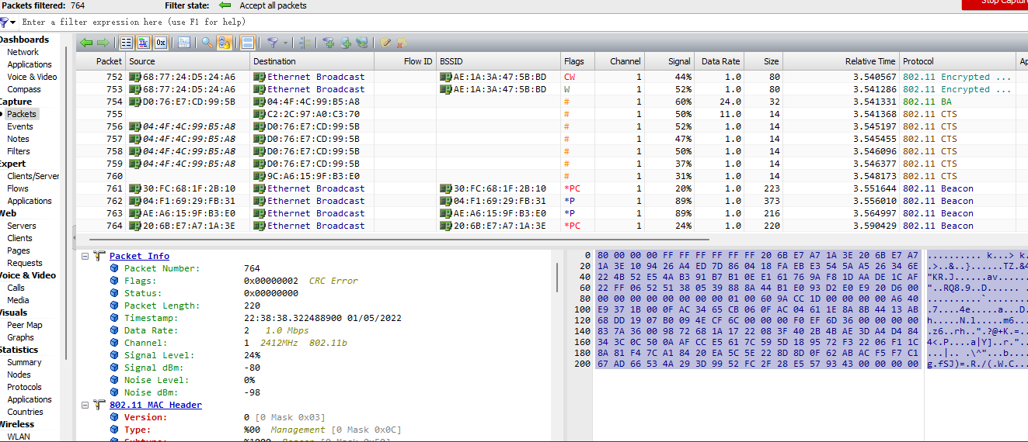Click the toolbar display filter funnel icon

click(x=272, y=43)
